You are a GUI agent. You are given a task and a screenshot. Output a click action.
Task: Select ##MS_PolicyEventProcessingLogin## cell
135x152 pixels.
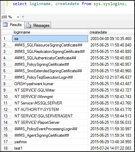[50, 129]
